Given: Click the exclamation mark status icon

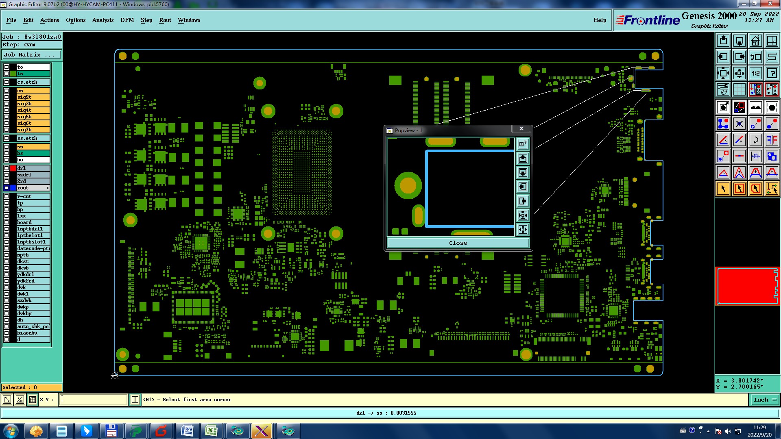Looking at the screenshot, I should click(x=135, y=400).
